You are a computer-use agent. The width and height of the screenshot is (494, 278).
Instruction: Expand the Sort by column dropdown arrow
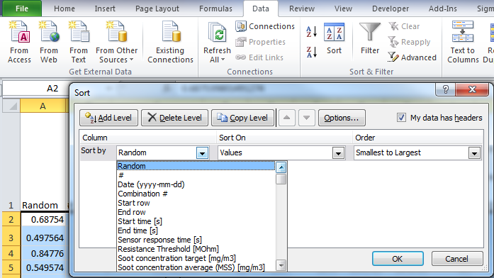click(x=202, y=153)
